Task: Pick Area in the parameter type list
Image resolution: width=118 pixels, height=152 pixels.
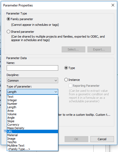Action: pyautogui.click(x=32, y=111)
